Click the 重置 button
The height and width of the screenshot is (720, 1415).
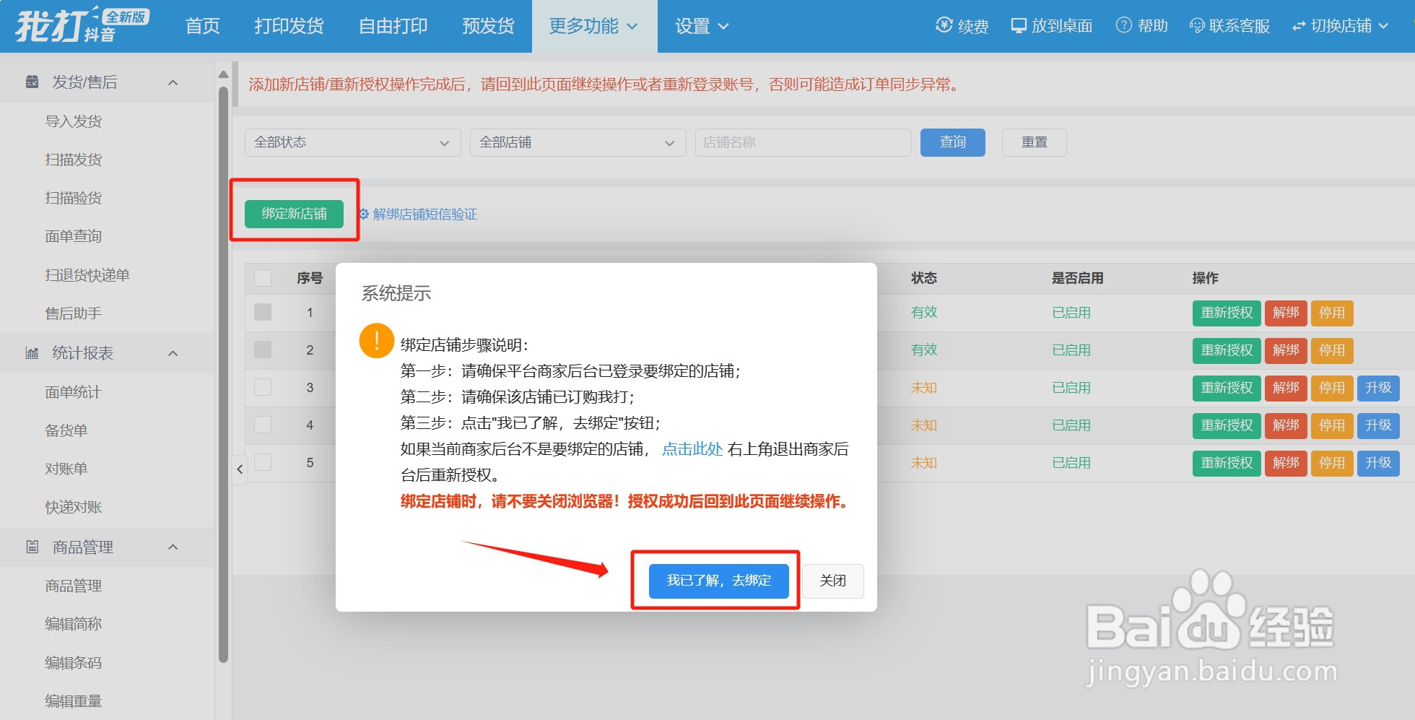point(1035,142)
